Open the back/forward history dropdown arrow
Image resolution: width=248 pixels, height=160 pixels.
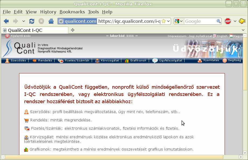click(x=24, y=21)
